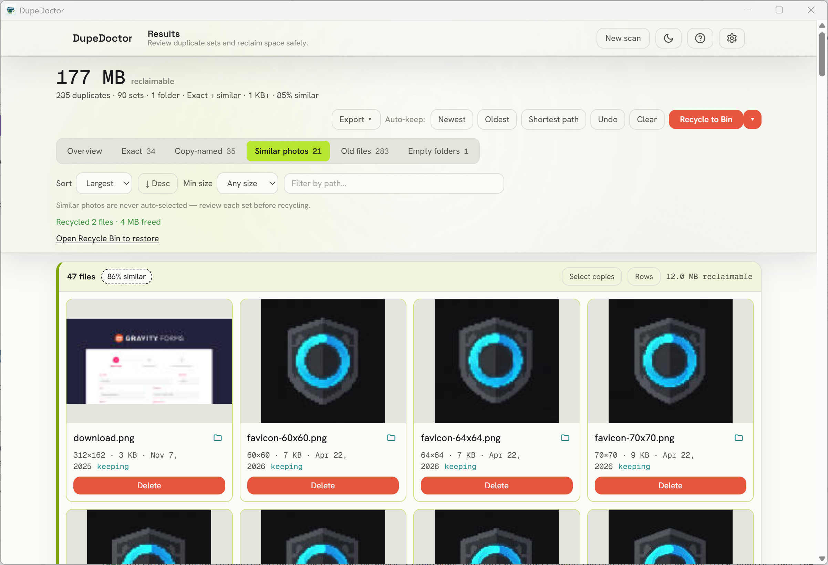Click the Clear button
The image size is (828, 565).
pyautogui.click(x=646, y=119)
